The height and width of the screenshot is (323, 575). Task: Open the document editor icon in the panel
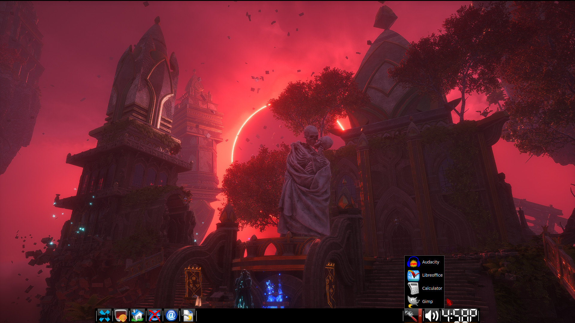pos(188,316)
